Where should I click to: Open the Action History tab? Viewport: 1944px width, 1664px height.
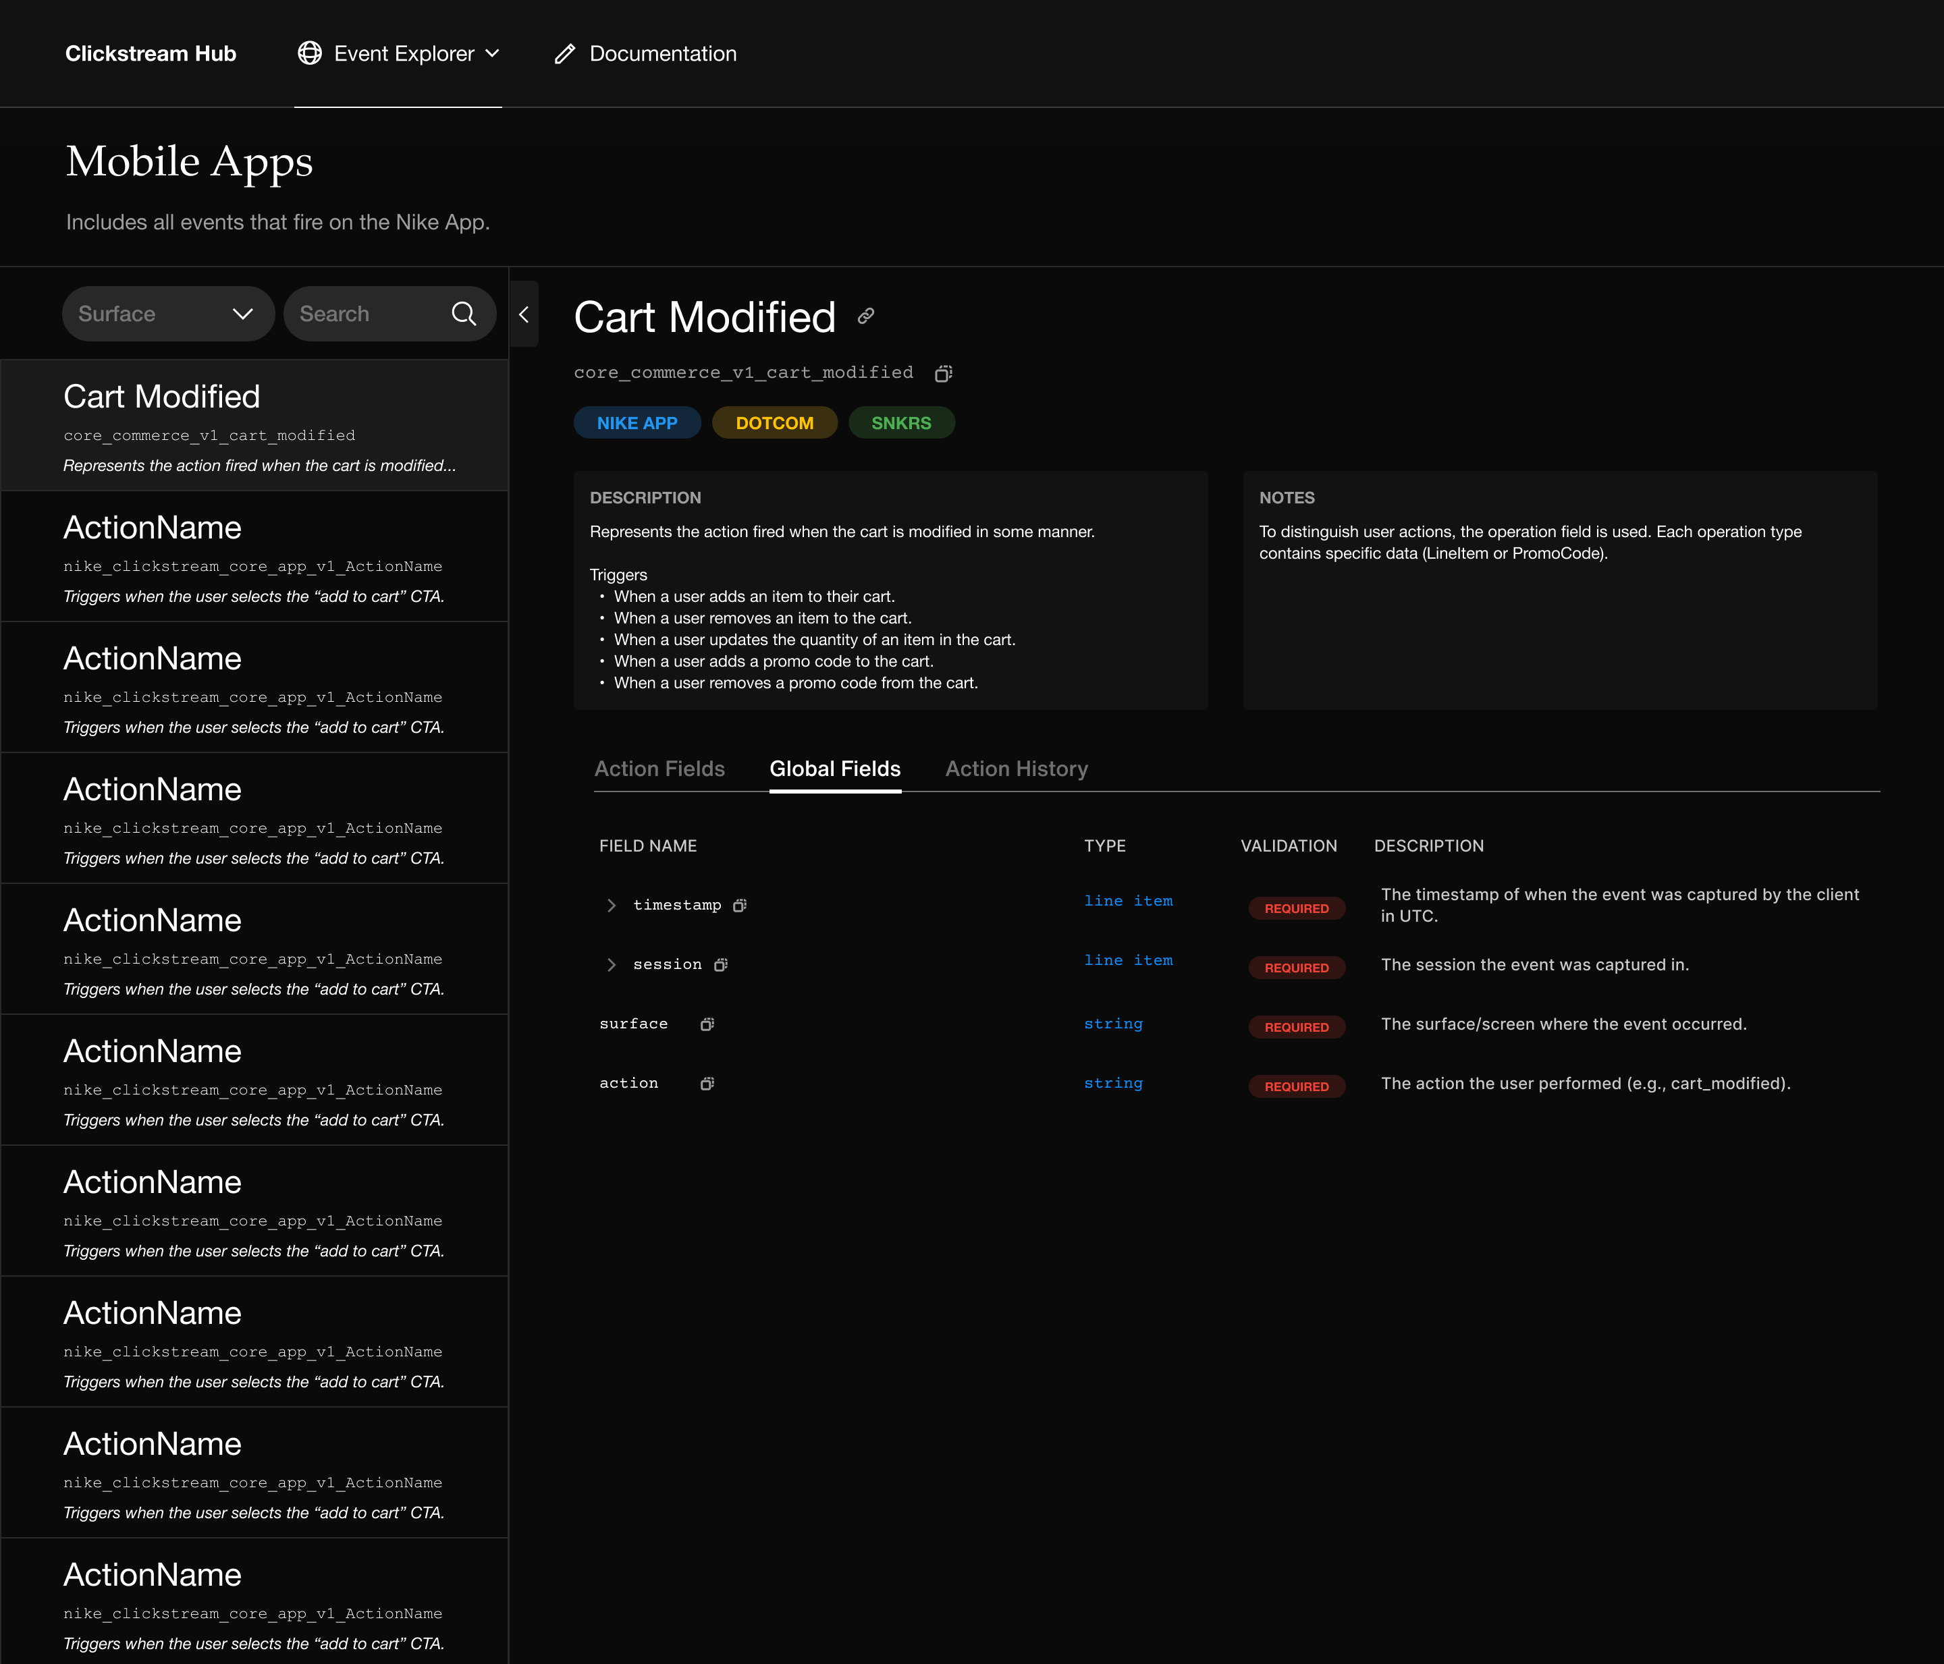click(1015, 768)
